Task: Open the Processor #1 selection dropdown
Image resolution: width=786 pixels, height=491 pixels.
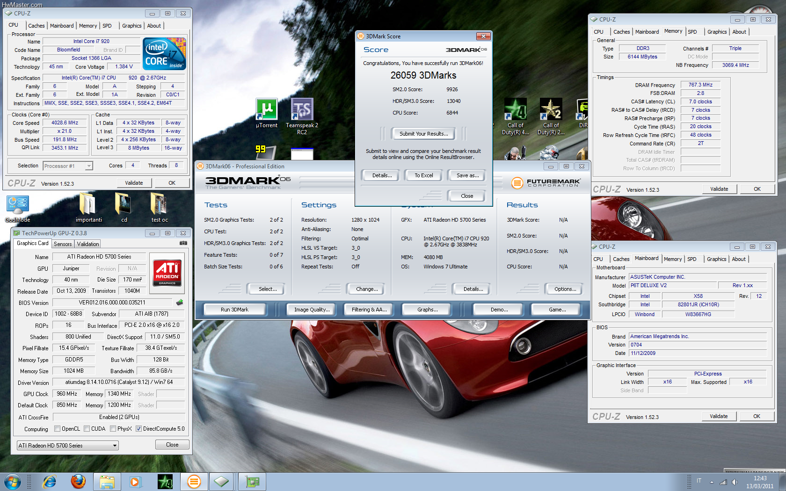Action: pos(68,166)
